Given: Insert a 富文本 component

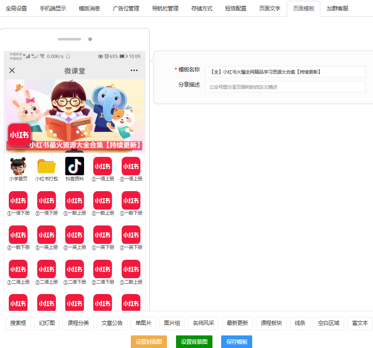Looking at the screenshot, I should click(x=360, y=323).
